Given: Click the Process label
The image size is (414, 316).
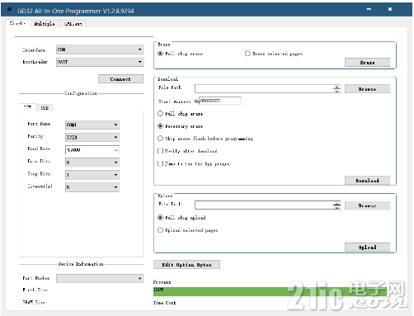Looking at the screenshot, I should pyautogui.click(x=162, y=282).
